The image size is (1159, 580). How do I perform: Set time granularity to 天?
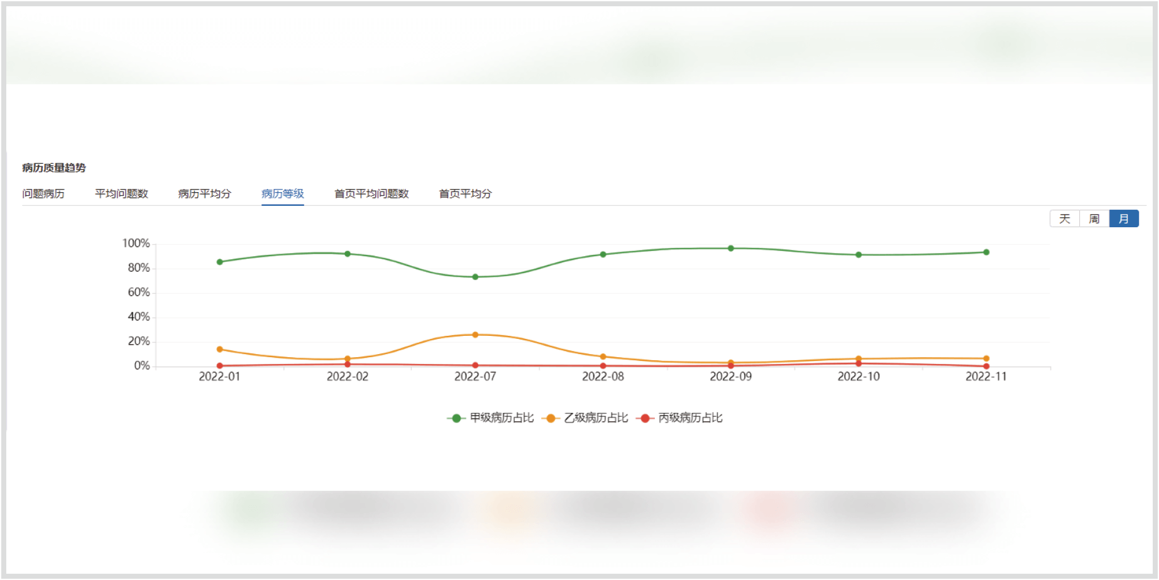1065,218
